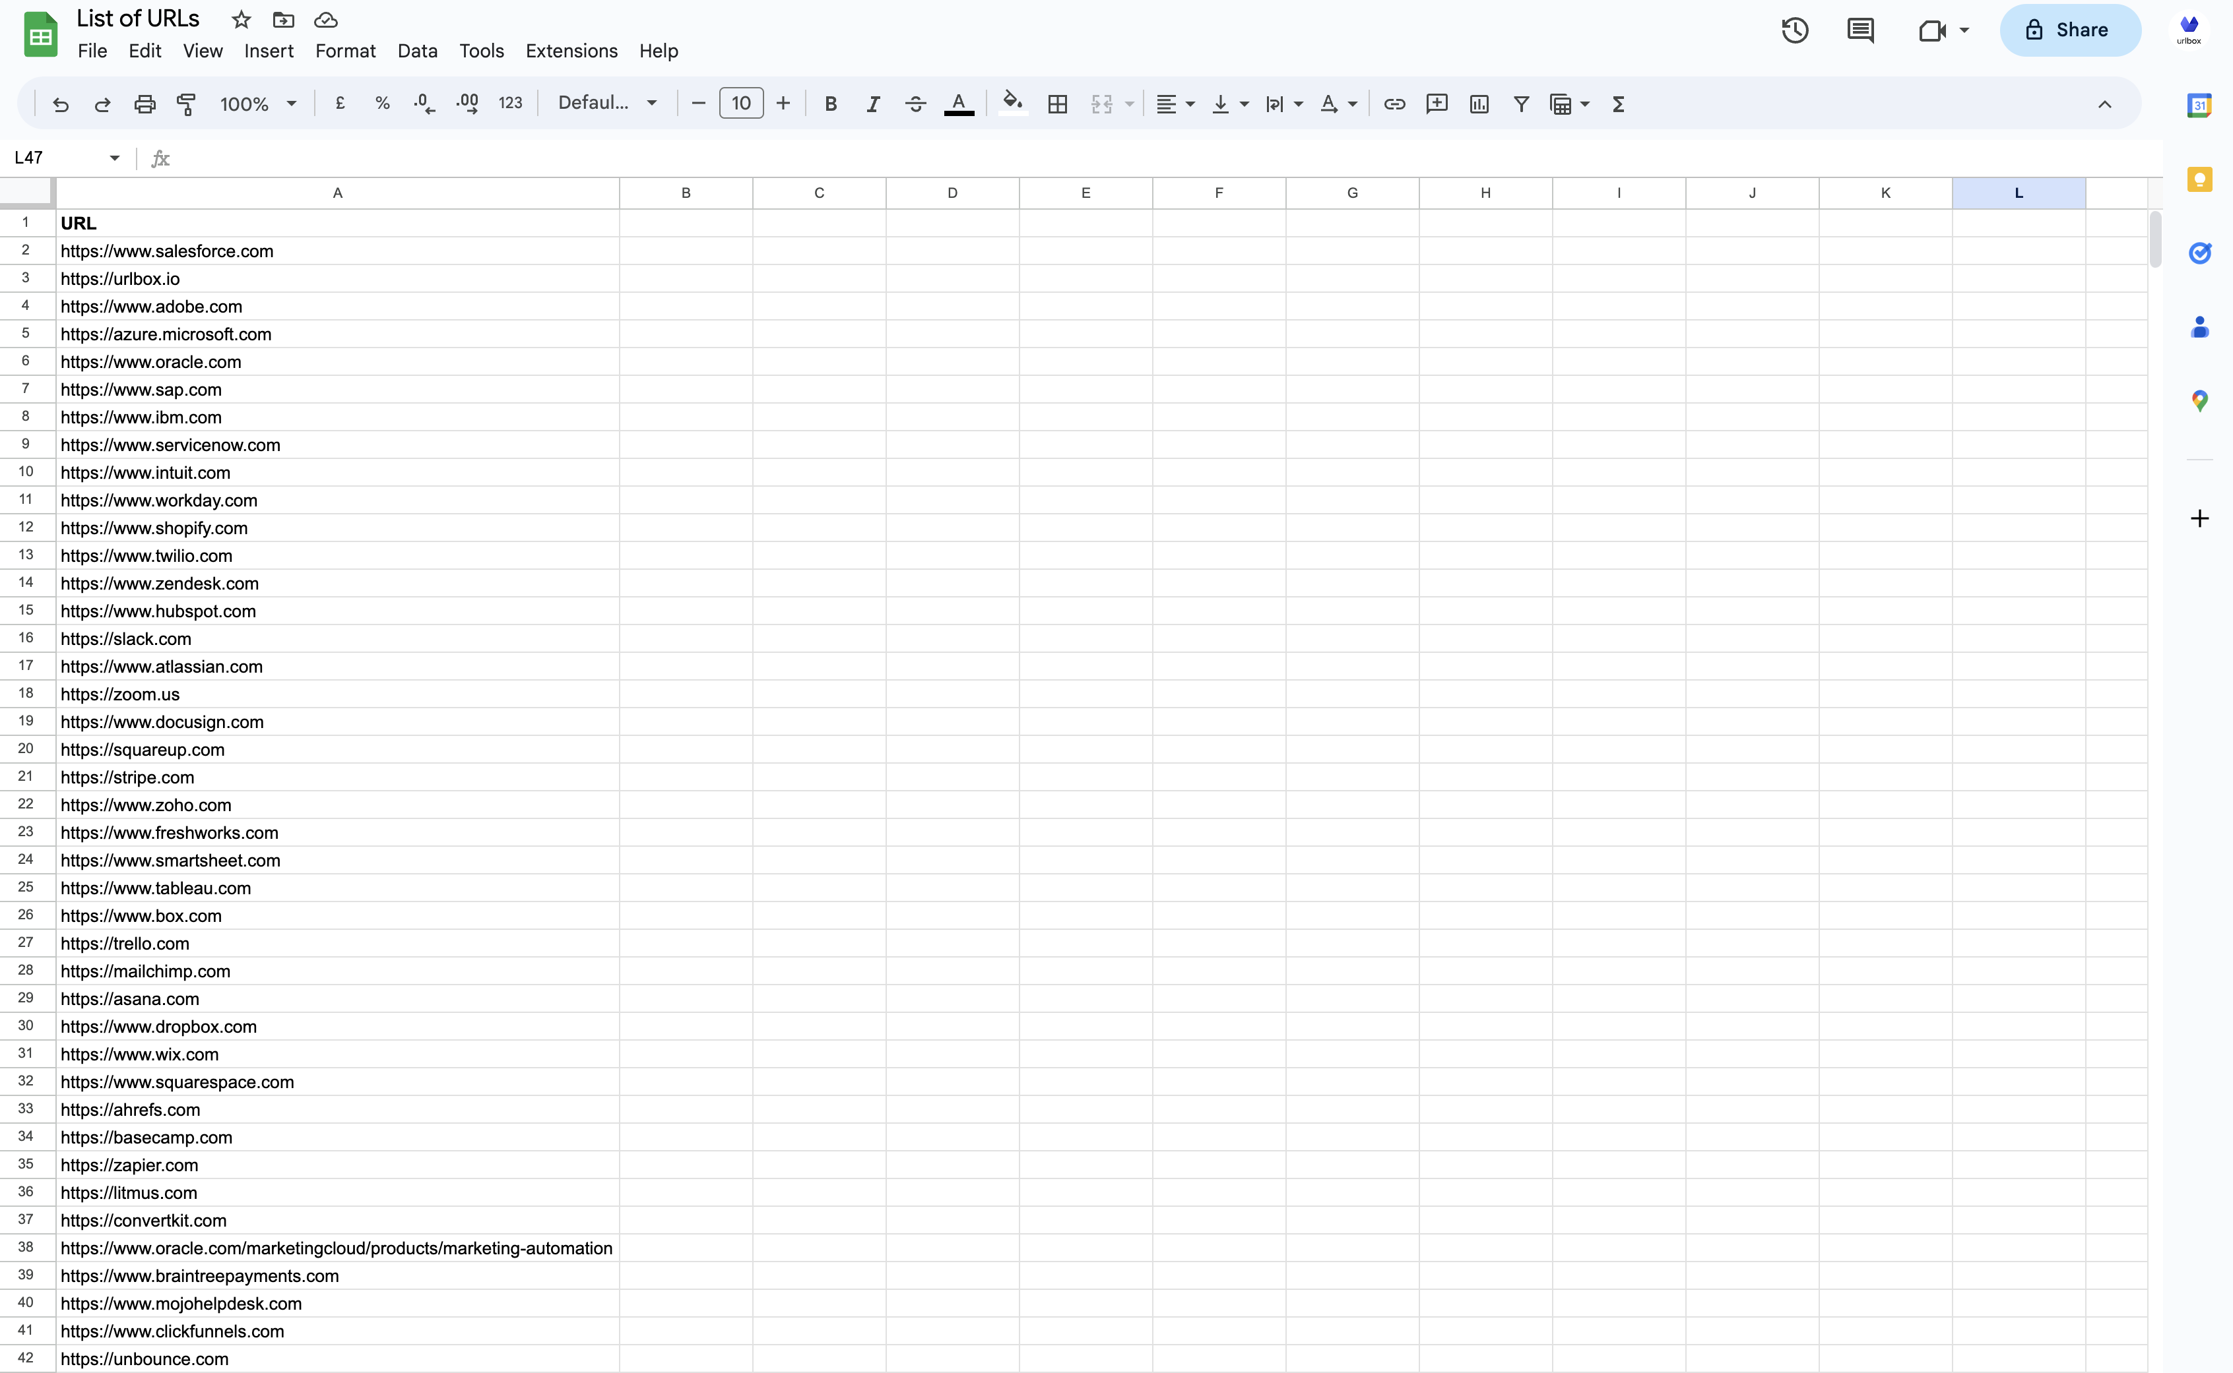Click the functions sigma icon

coord(1618,104)
